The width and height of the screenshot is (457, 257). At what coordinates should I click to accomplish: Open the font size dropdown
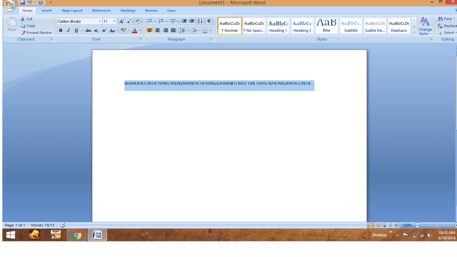coord(114,21)
